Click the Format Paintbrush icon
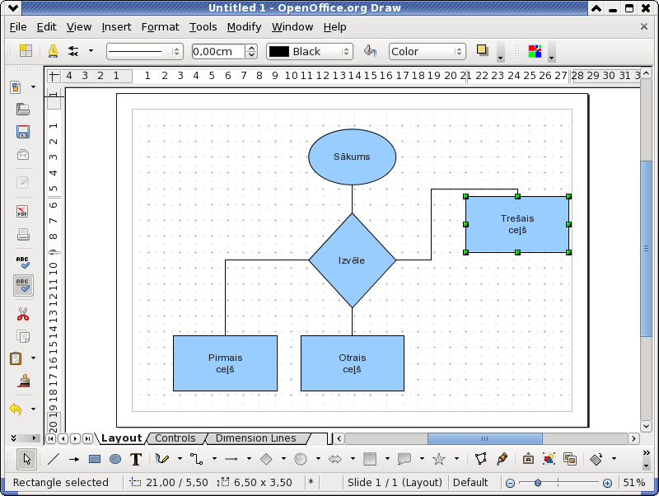The height and width of the screenshot is (496, 659). [24, 381]
